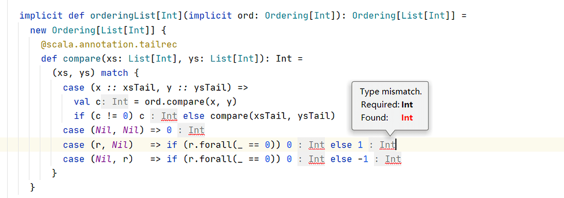The width and height of the screenshot is (564, 198).
Task: Click the underlined Int hint after Nil, Nil case
Action: [x=197, y=130]
